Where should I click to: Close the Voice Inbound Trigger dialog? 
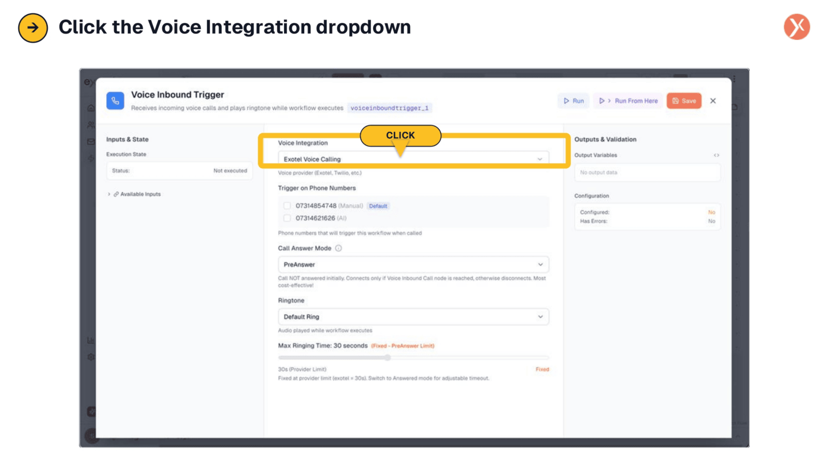click(713, 101)
